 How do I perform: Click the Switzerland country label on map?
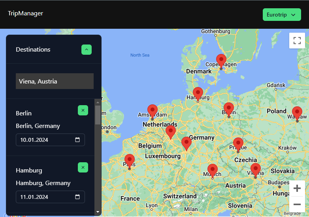click(180, 196)
